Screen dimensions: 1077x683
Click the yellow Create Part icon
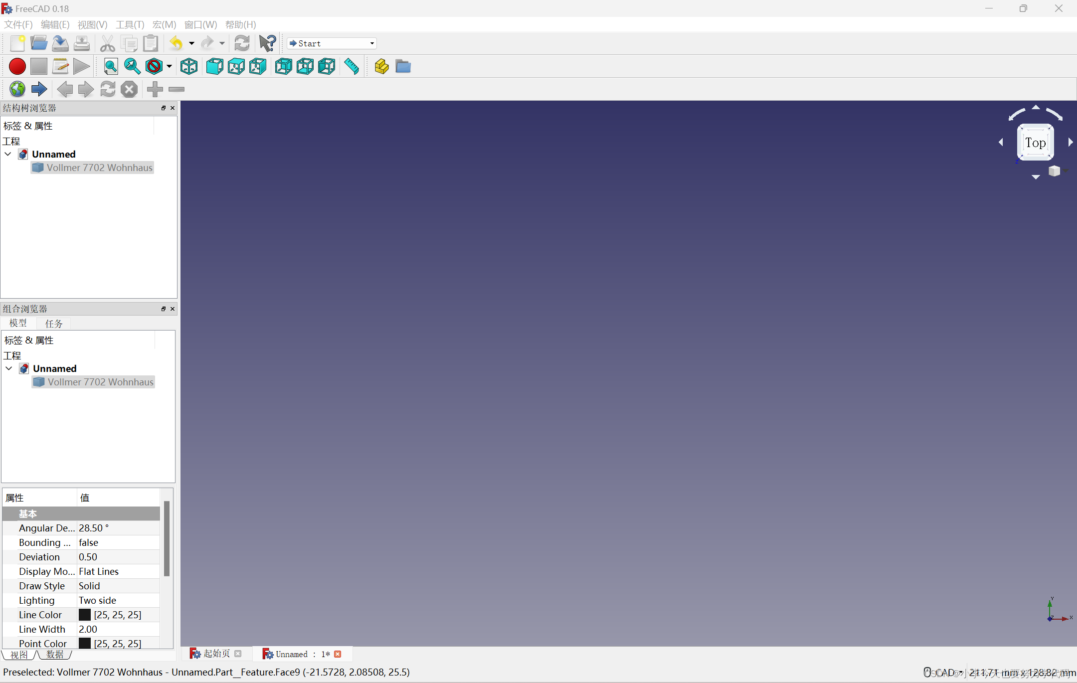point(381,66)
